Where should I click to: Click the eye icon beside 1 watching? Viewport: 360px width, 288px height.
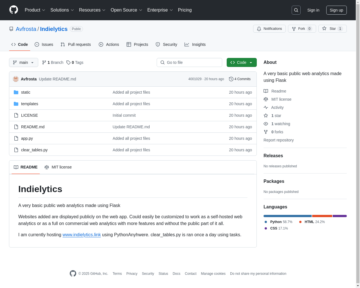tap(266, 124)
